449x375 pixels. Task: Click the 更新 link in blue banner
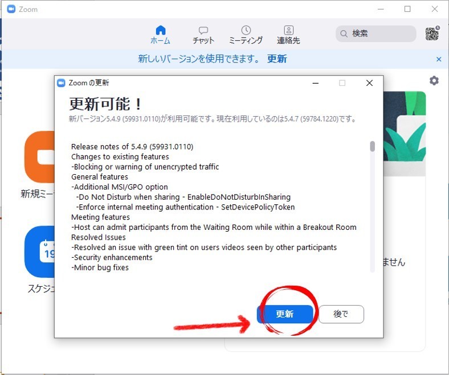pyautogui.click(x=277, y=59)
